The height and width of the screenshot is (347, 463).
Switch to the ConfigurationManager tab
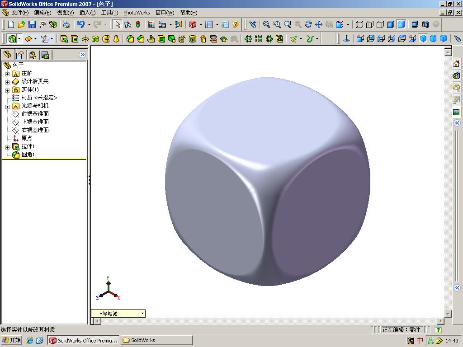[33, 55]
